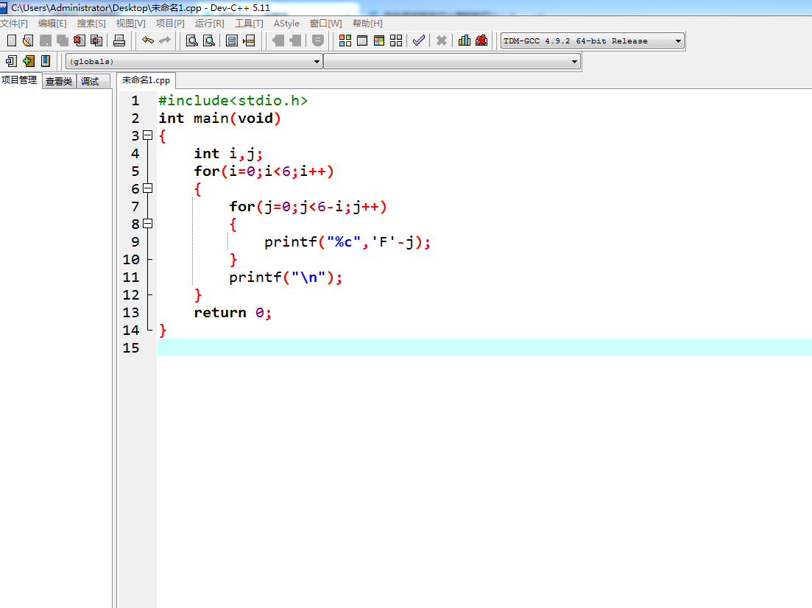Click the Close All files toolbar icon
This screenshot has height=608, width=812.
96,40
